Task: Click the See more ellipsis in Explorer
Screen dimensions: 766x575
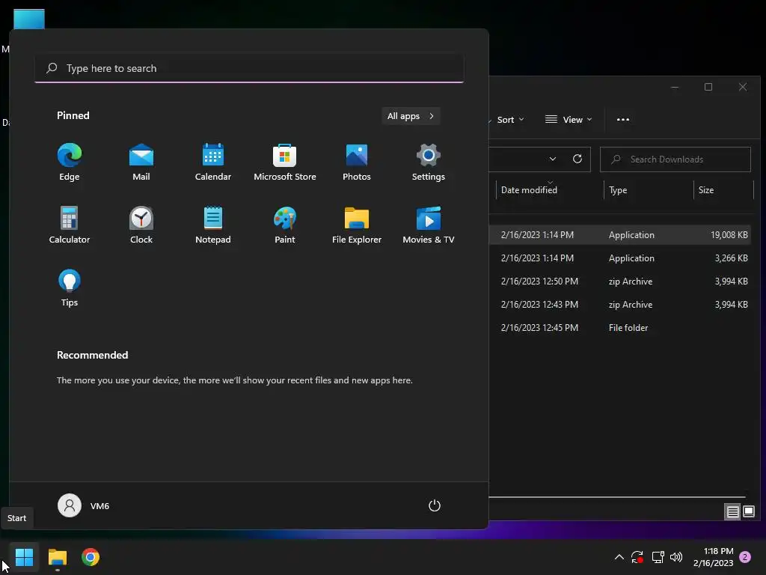Action: pos(623,120)
